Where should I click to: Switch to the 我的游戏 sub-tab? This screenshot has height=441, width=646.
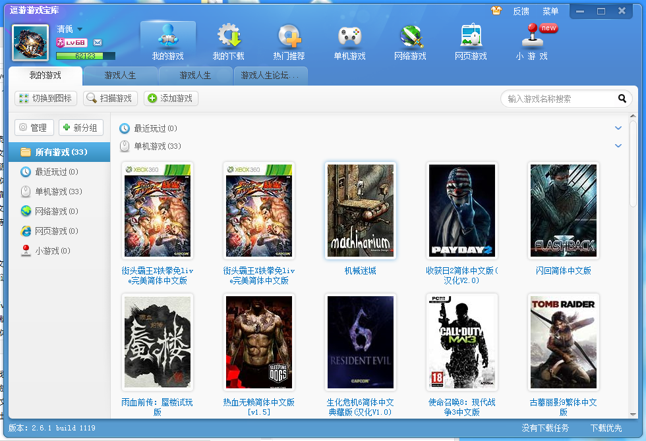click(45, 76)
